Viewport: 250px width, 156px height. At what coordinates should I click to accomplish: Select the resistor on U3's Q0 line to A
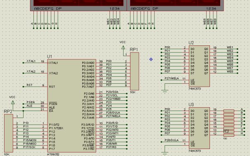229,111
